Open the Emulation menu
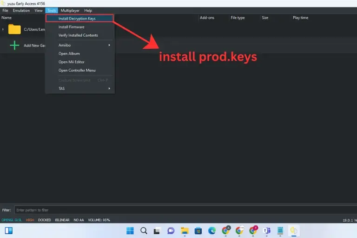 click(x=21, y=11)
